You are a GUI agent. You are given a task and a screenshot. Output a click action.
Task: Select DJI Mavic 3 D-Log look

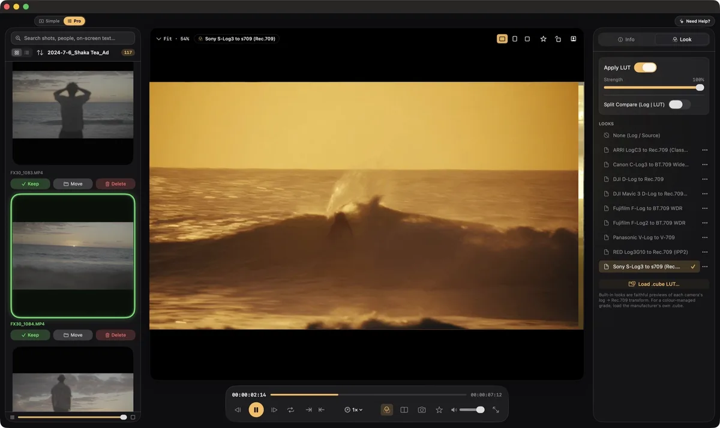coord(649,194)
